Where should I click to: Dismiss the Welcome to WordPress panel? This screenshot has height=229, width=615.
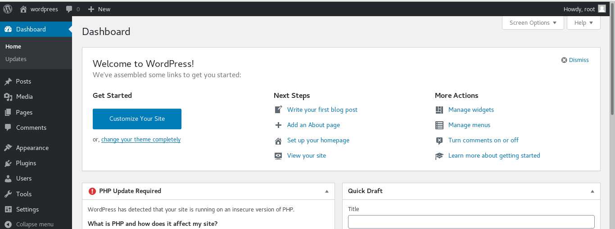[x=575, y=60]
